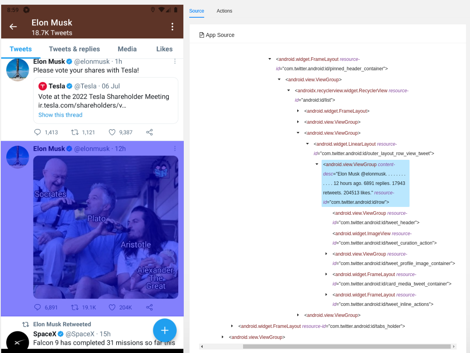
Task: Reply to the Tesla vote tweet
Action: tap(37, 132)
